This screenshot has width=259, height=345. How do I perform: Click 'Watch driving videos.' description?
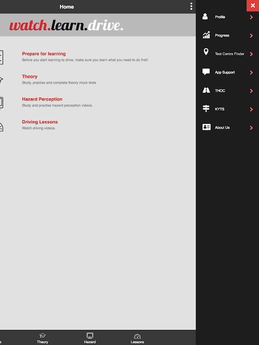[38, 128]
